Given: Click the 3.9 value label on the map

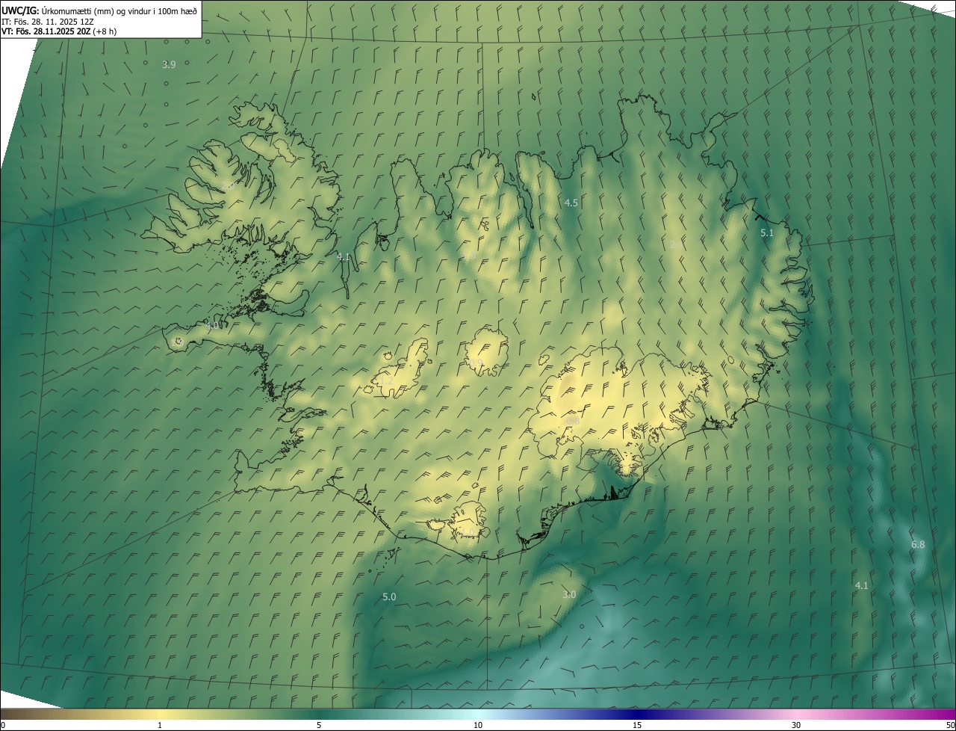Looking at the screenshot, I should click(x=169, y=65).
